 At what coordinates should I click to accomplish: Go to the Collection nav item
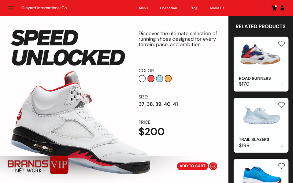(x=168, y=8)
